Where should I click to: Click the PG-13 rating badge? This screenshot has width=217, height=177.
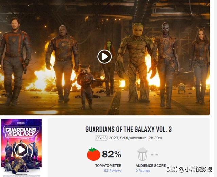pyautogui.click(x=101, y=138)
